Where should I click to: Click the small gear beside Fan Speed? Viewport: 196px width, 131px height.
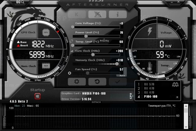point(70,73)
